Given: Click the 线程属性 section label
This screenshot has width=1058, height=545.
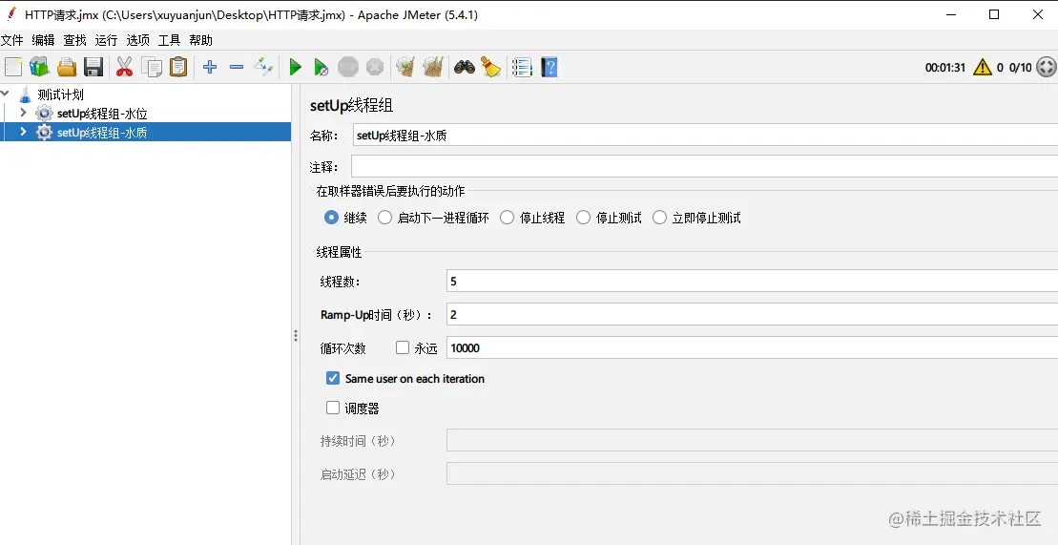Looking at the screenshot, I should 340,252.
